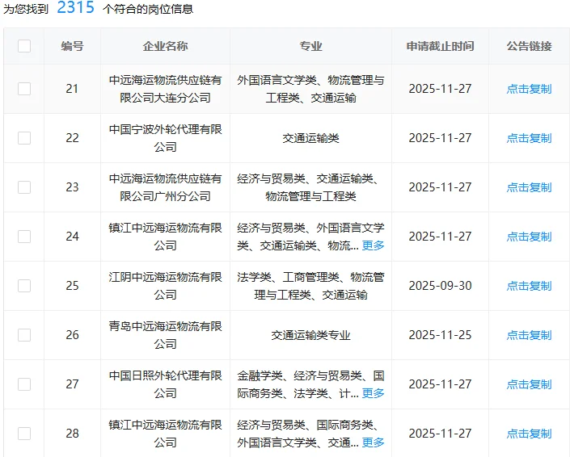This screenshot has height=457, width=570.
Task: Expand 更多 majors in row 27
Action: (373, 393)
